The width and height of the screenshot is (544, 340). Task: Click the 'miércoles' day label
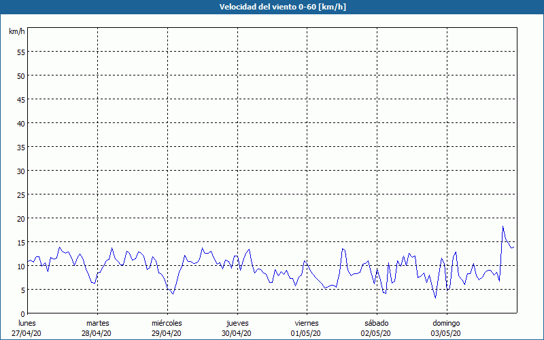pos(167,323)
